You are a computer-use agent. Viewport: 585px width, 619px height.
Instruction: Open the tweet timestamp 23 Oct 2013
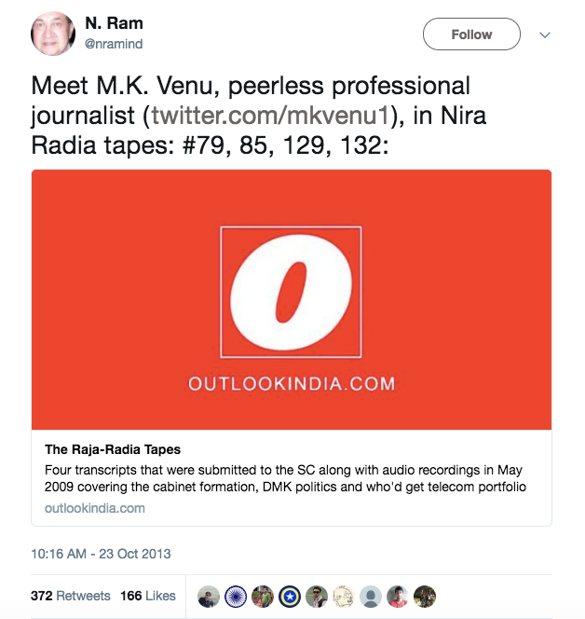coord(101,553)
